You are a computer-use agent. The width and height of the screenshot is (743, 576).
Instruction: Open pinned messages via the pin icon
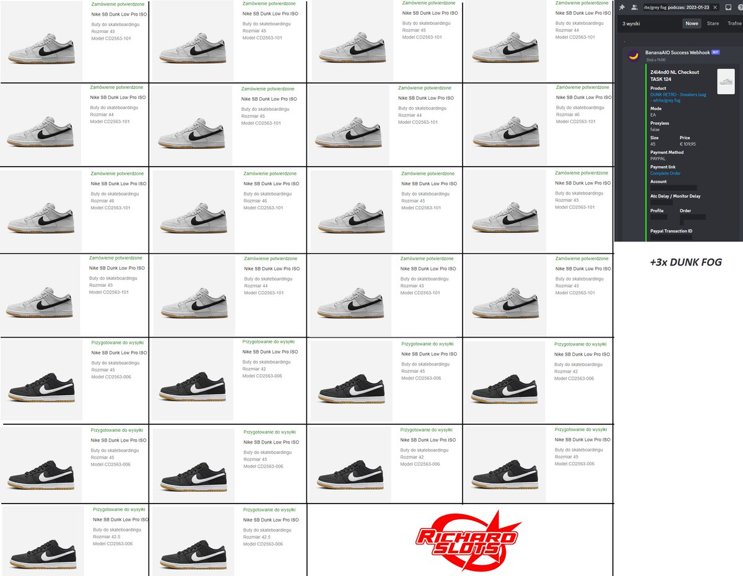(622, 7)
